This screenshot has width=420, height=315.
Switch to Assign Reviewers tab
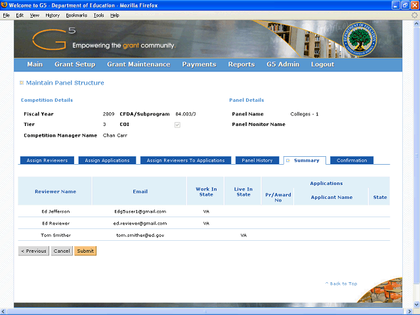[x=47, y=160]
